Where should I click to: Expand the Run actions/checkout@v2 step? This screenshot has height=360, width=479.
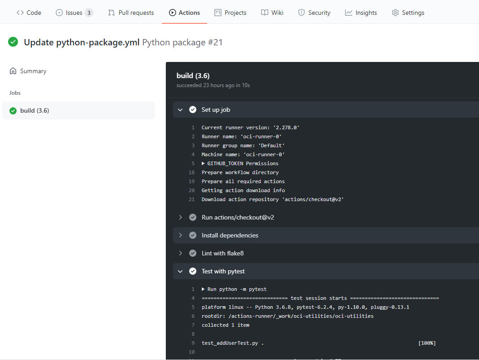(x=180, y=217)
